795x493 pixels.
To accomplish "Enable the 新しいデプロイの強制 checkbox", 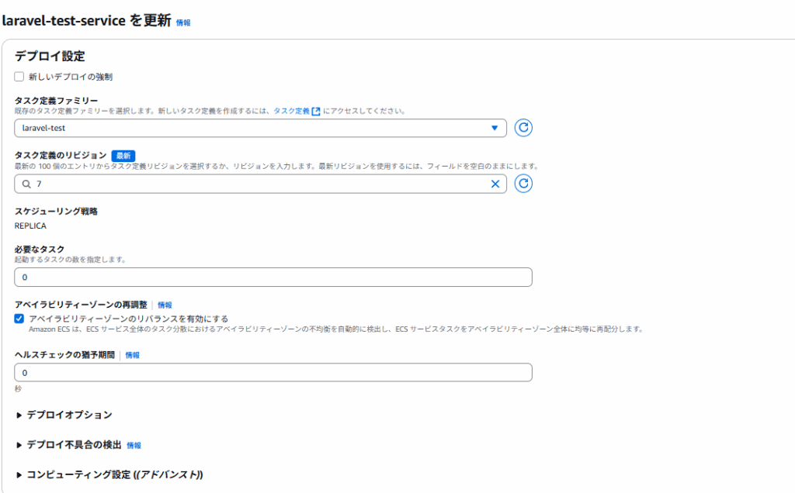I will point(19,77).
